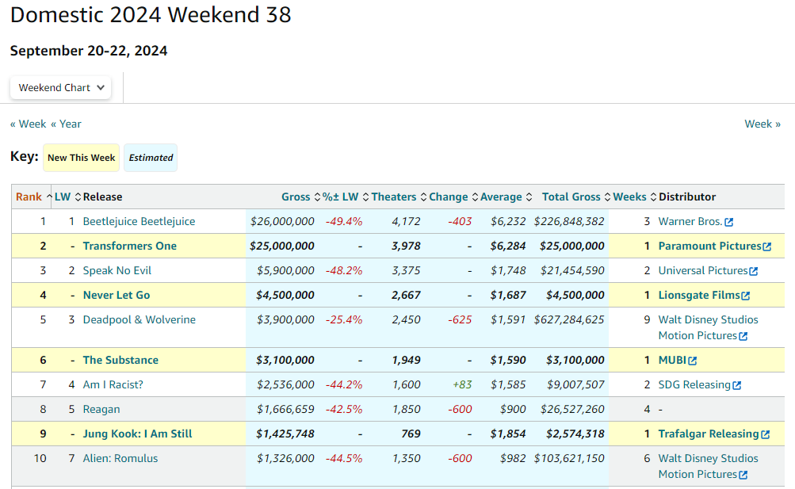
Task: Click the Domestic 2024 Weekend 38 heading
Action: click(x=151, y=15)
